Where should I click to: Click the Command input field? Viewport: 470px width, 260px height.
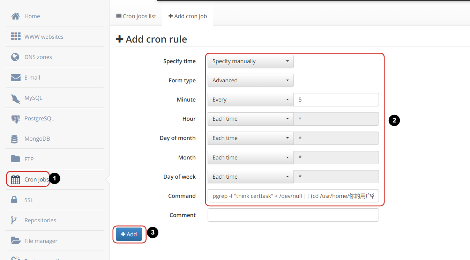[293, 196]
